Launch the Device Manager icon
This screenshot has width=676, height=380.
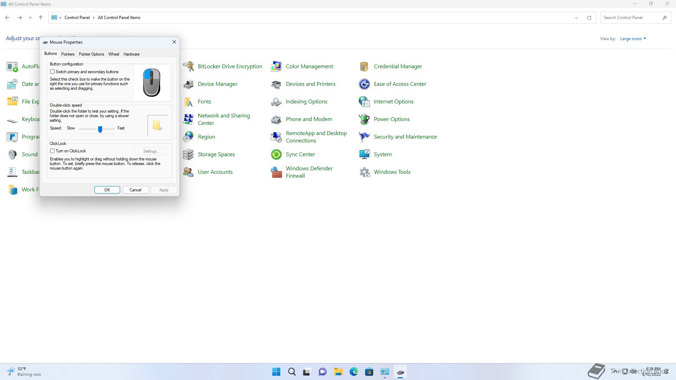(x=188, y=84)
